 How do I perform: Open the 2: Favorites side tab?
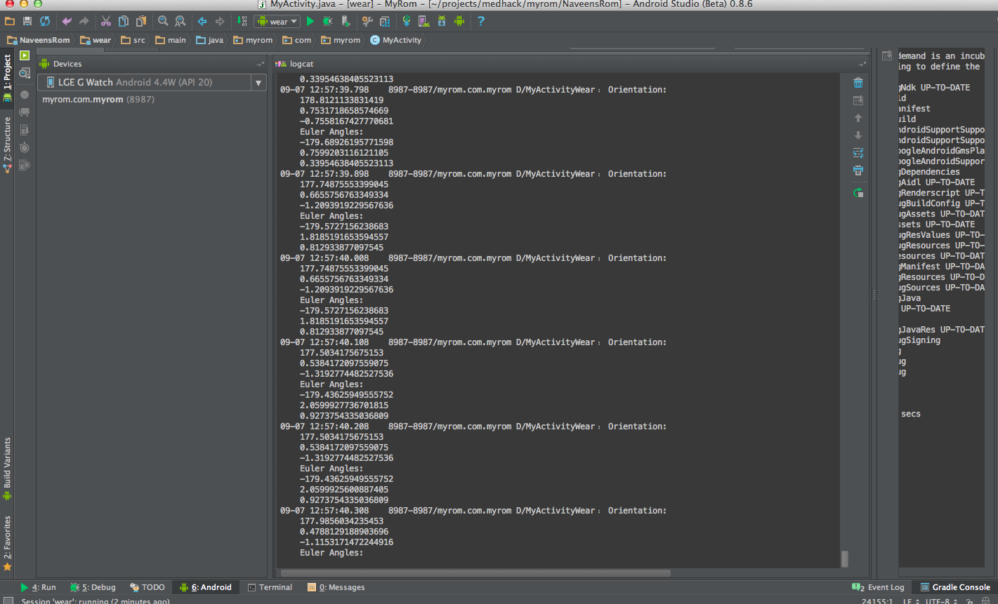coord(7,544)
